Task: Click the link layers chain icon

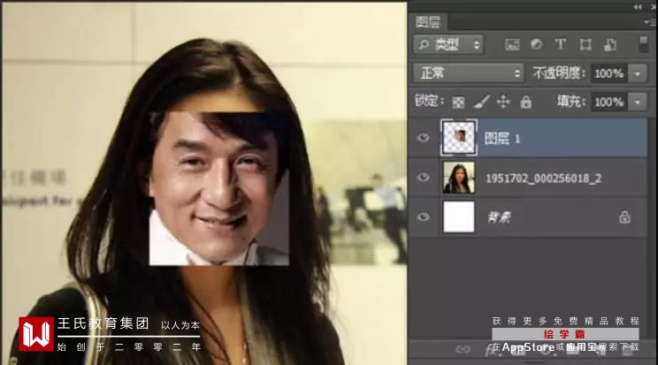Action: tap(463, 349)
